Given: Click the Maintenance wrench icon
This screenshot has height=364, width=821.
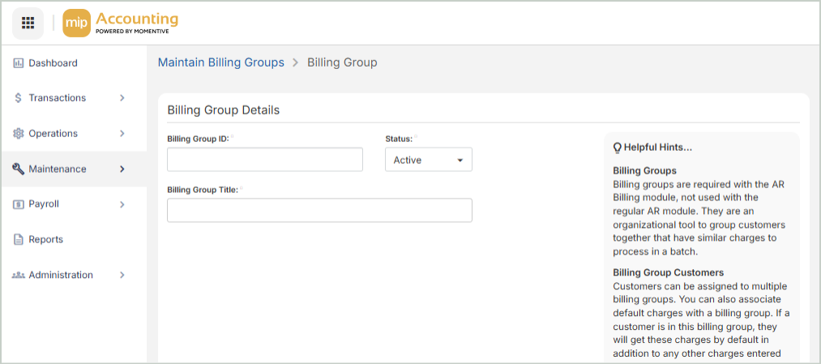Looking at the screenshot, I should point(18,169).
